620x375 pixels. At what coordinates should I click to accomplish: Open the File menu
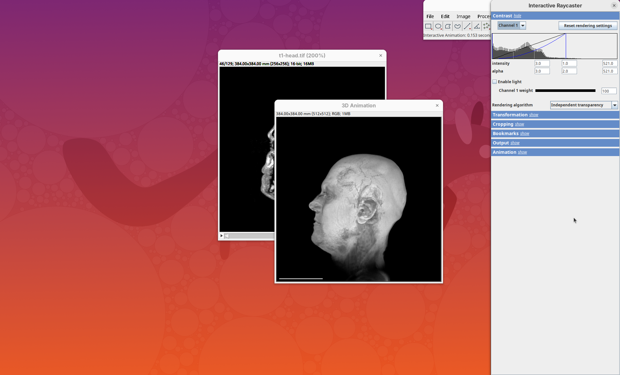tap(430, 16)
